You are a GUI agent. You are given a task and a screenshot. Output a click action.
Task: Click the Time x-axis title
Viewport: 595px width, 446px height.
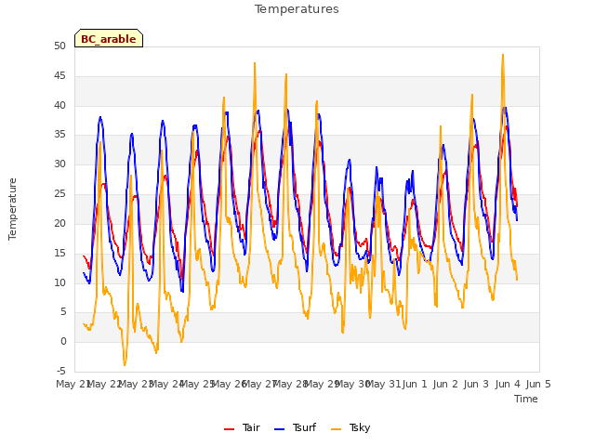pos(525,399)
